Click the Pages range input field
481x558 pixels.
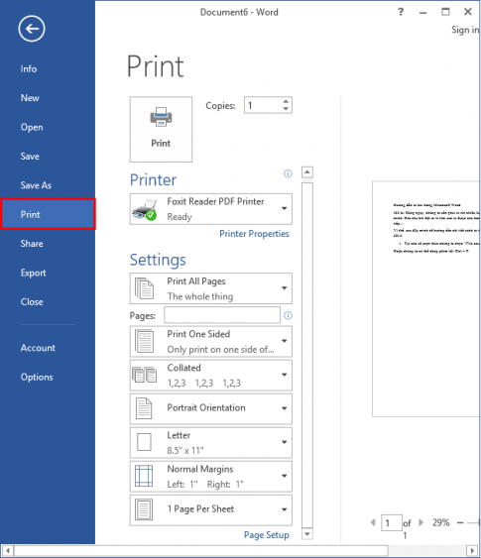[222, 315]
